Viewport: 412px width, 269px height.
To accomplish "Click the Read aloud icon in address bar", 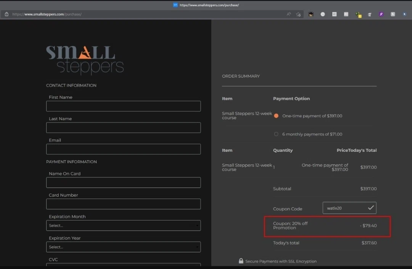I will [x=289, y=14].
